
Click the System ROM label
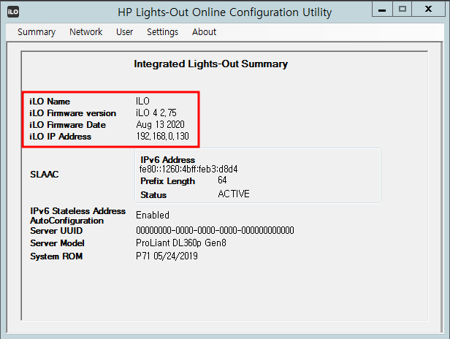pyautogui.click(x=56, y=256)
